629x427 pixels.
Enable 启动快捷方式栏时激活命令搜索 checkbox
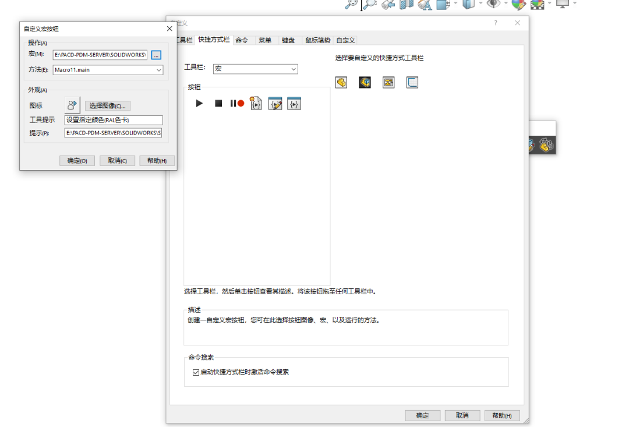click(x=196, y=372)
